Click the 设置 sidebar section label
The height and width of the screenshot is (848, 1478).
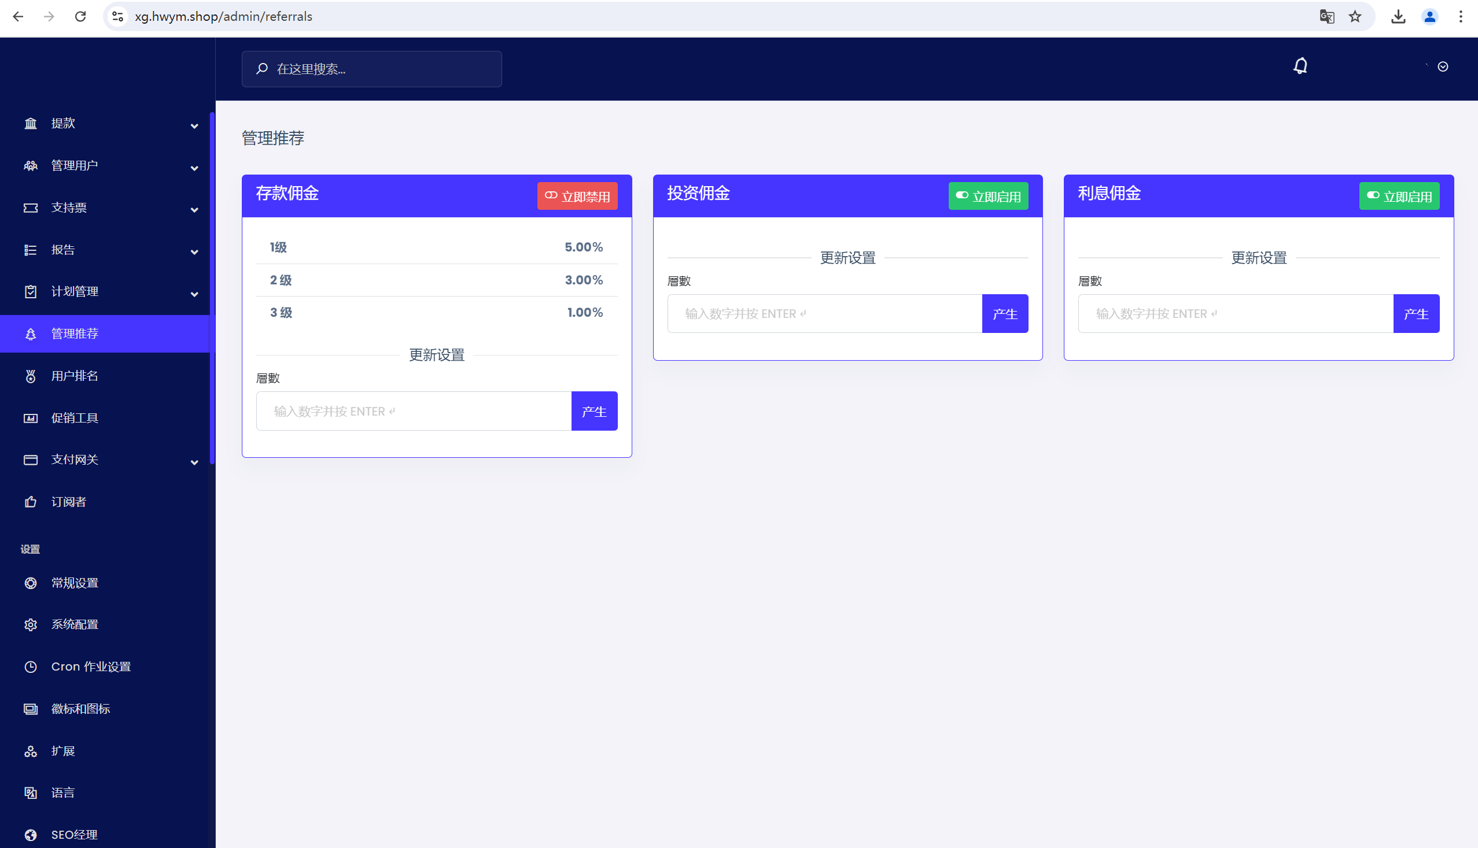[30, 549]
